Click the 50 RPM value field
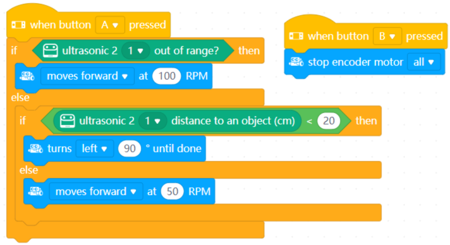This screenshot has height=245, width=450. click(172, 191)
